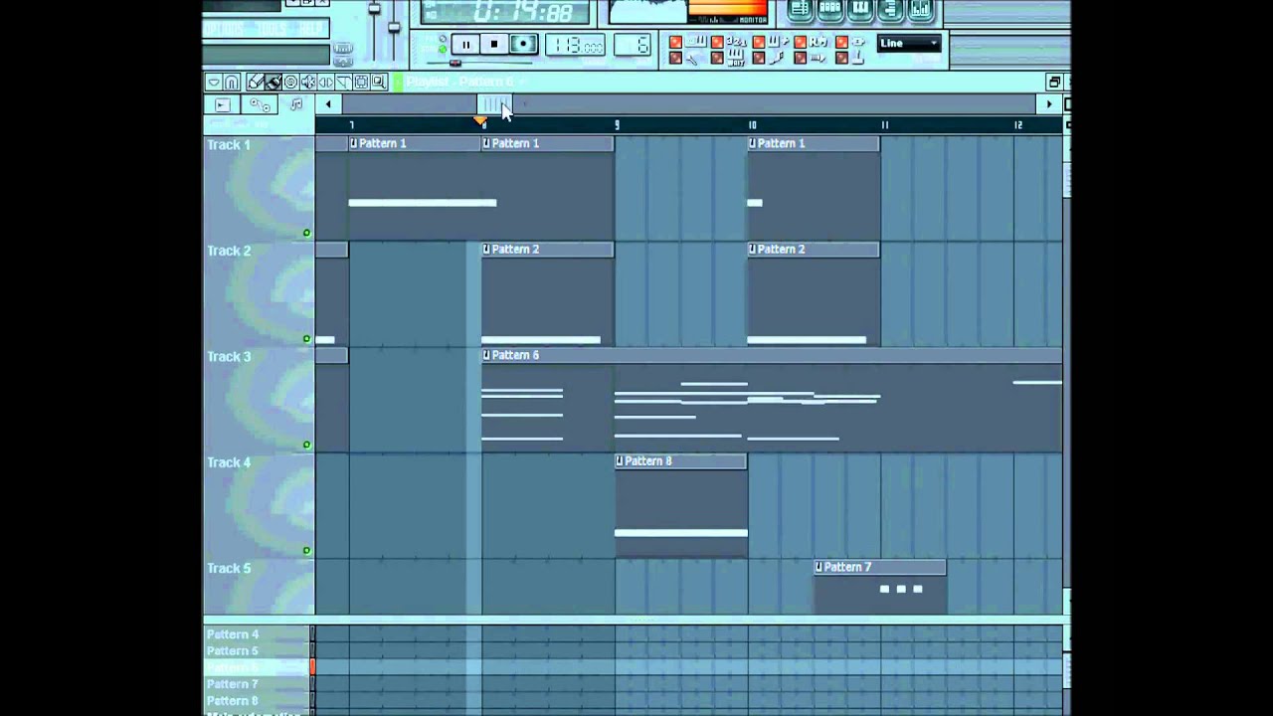
Task: Click the Track 3 label
Action: (x=229, y=357)
